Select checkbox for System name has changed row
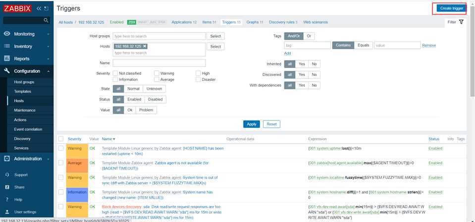The height and width of the screenshot is (222, 475). click(x=61, y=192)
